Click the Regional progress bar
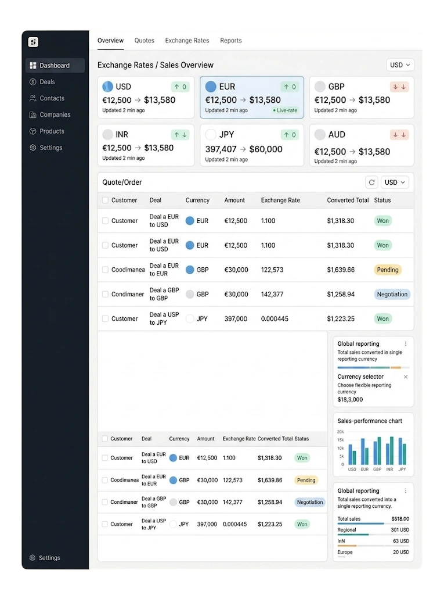Image resolution: width=444 pixels, height=595 pixels. click(x=373, y=535)
